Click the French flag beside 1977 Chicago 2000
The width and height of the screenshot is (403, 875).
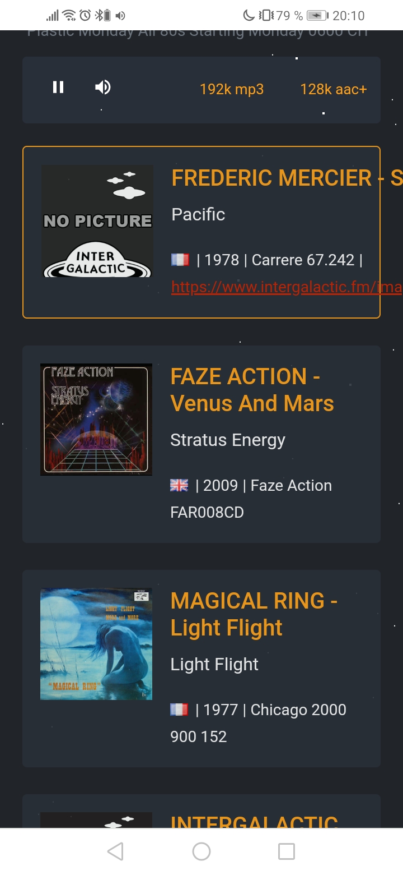click(179, 710)
